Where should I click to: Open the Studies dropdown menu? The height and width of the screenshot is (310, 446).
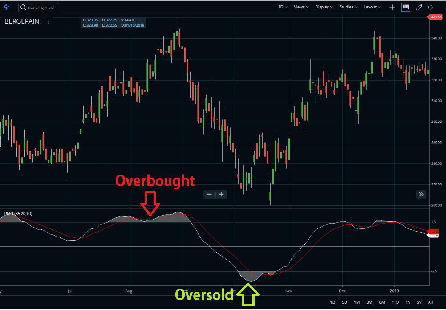tap(349, 7)
